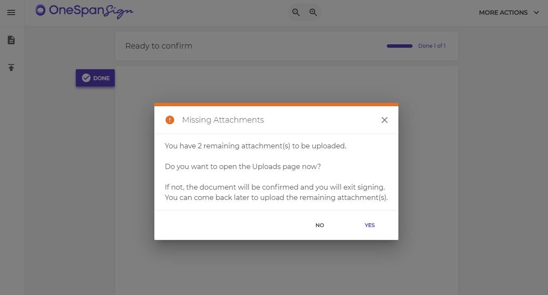
Task: Click the zoom in magnifier icon
Action: (x=313, y=12)
